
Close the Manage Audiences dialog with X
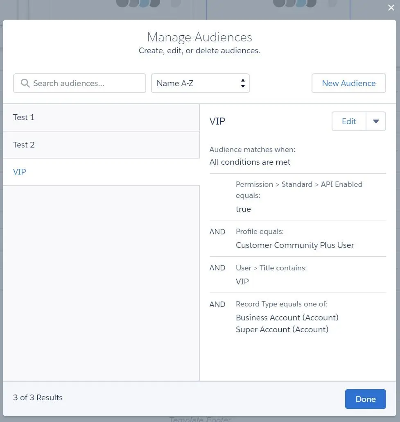click(x=391, y=7)
